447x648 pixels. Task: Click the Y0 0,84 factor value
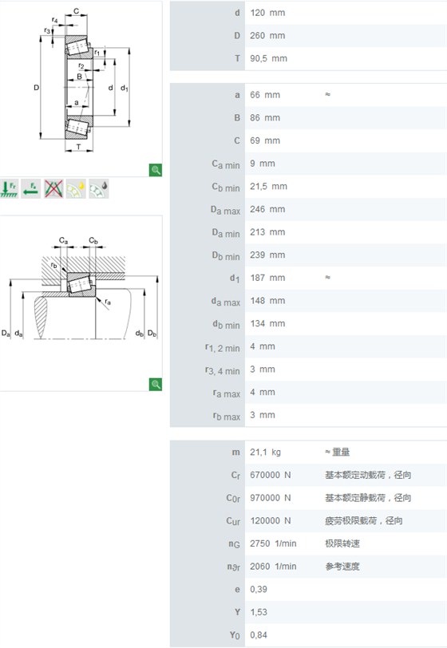259,635
